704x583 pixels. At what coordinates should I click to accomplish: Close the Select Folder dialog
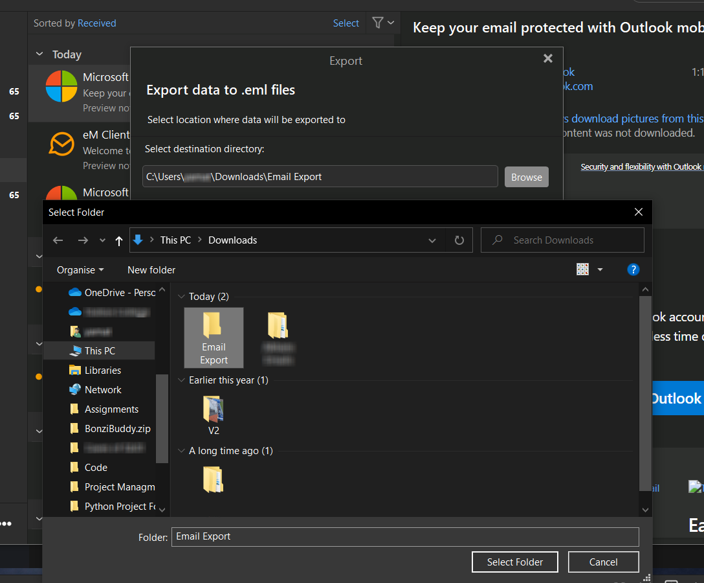639,212
